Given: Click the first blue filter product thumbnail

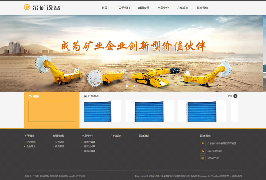Looking at the screenshot, I should (x=102, y=111).
